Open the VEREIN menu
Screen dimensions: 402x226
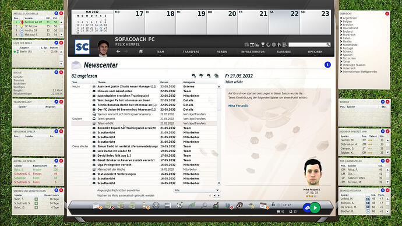tap(222, 52)
